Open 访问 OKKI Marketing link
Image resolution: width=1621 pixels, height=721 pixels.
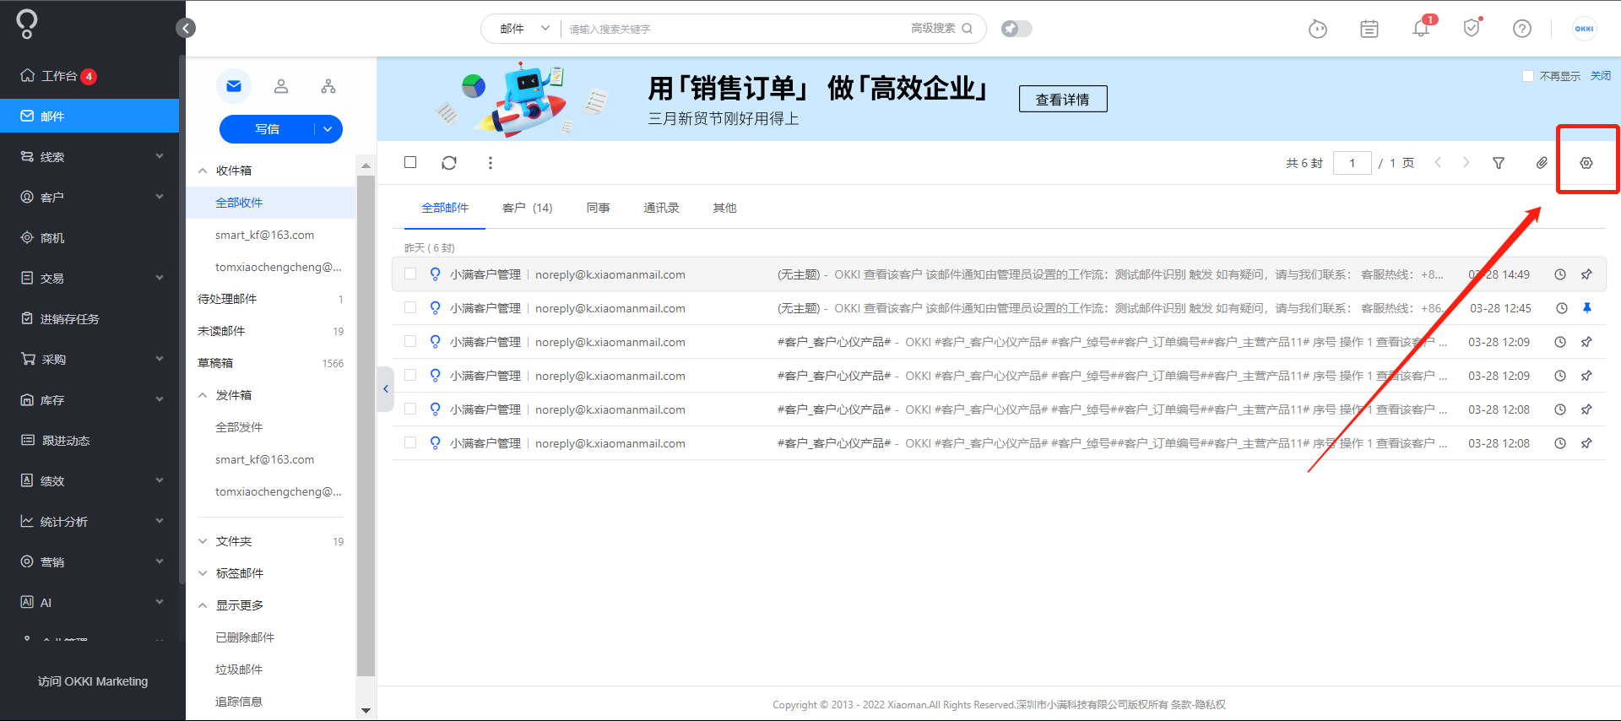pyautogui.click(x=93, y=681)
